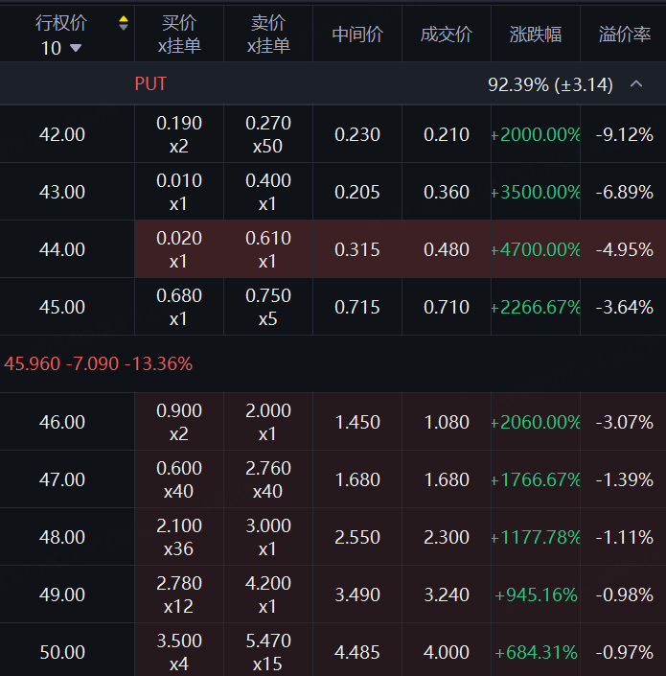Click the bid price 0.190 for strike 42.00
The width and height of the screenshot is (666, 676).
(x=179, y=124)
